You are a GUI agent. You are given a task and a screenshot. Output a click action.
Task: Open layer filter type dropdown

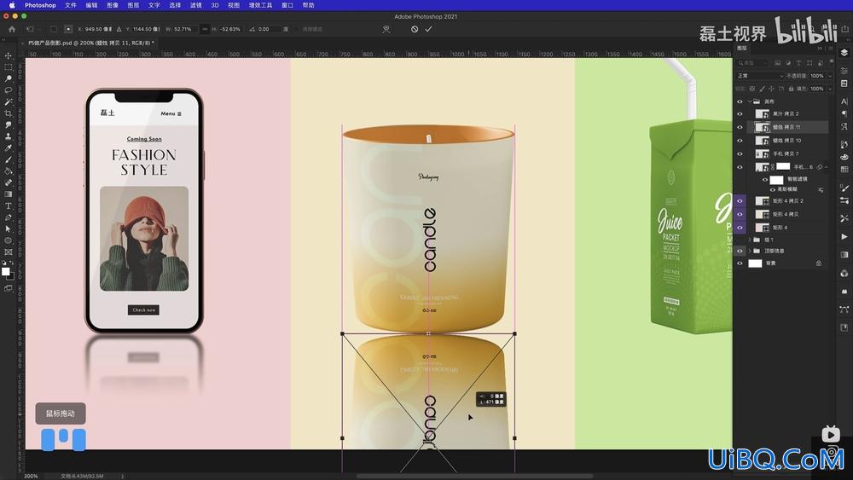[752, 63]
